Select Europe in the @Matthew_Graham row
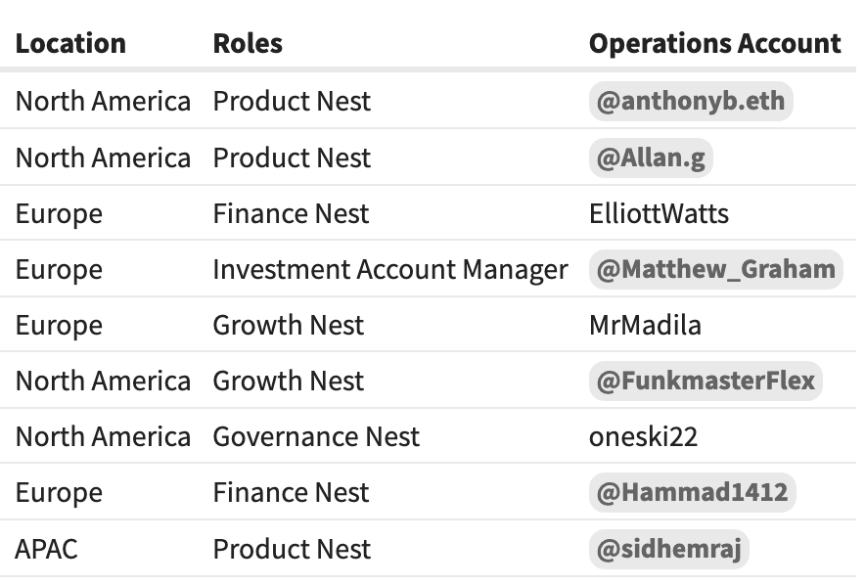The image size is (865, 585). [x=59, y=269]
